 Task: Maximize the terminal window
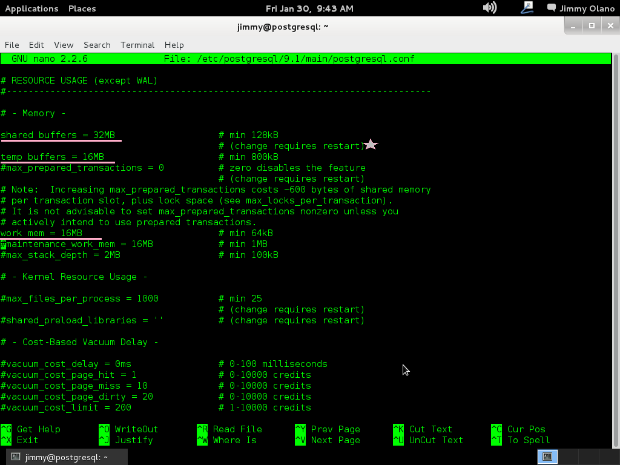592,25
